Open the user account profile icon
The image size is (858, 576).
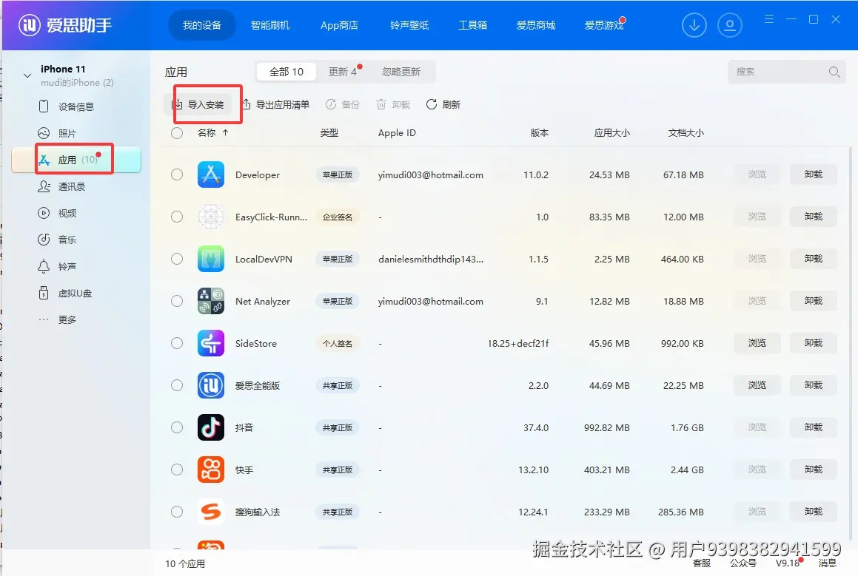click(x=729, y=25)
